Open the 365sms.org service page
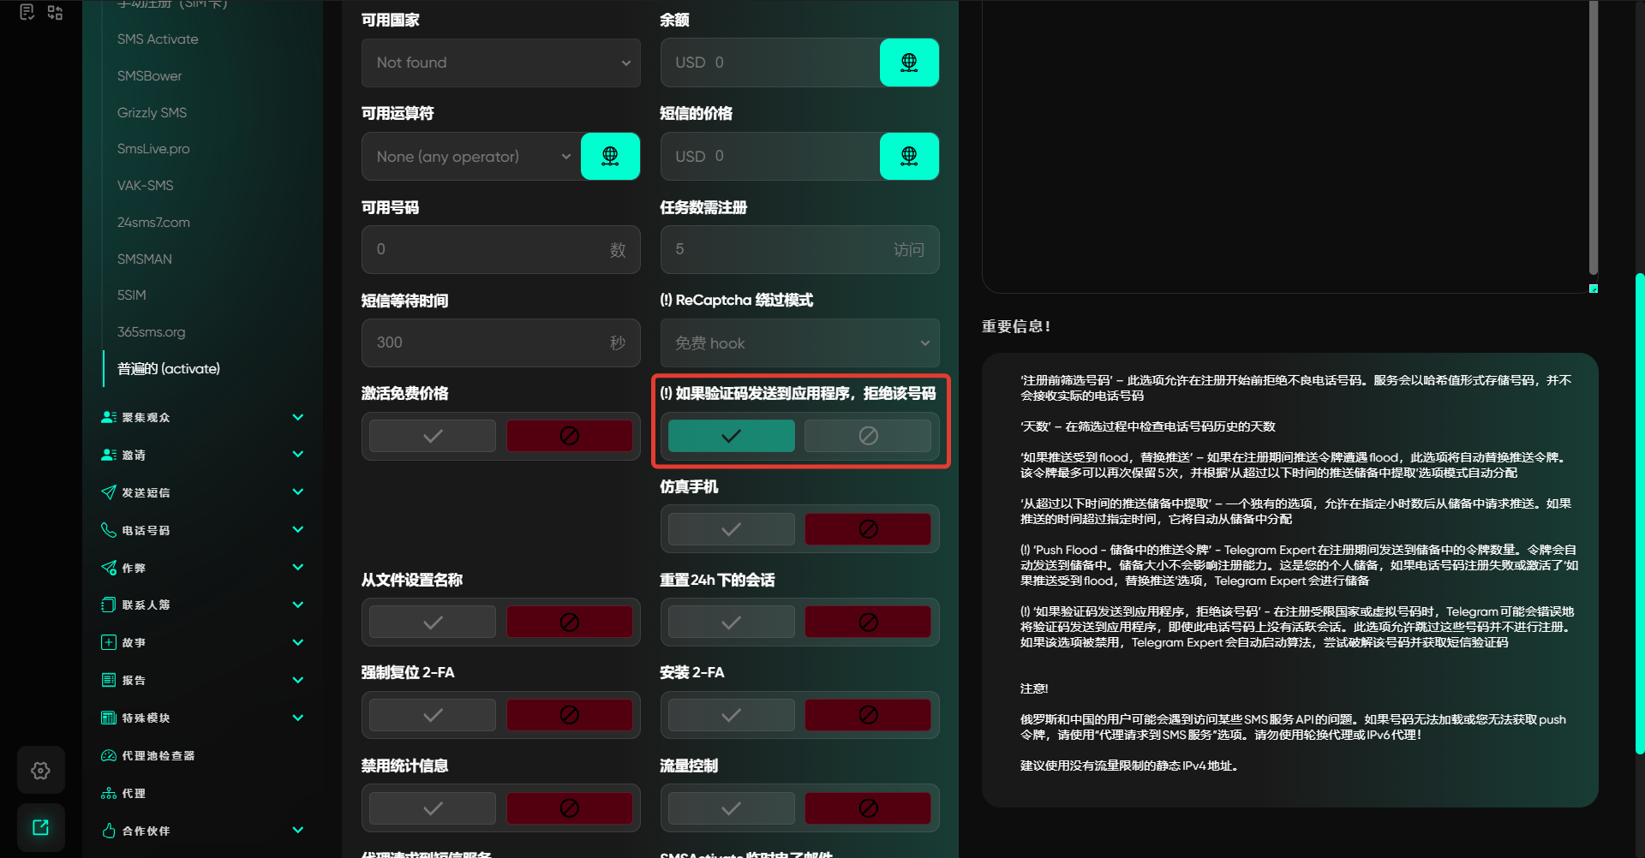 pyautogui.click(x=151, y=331)
